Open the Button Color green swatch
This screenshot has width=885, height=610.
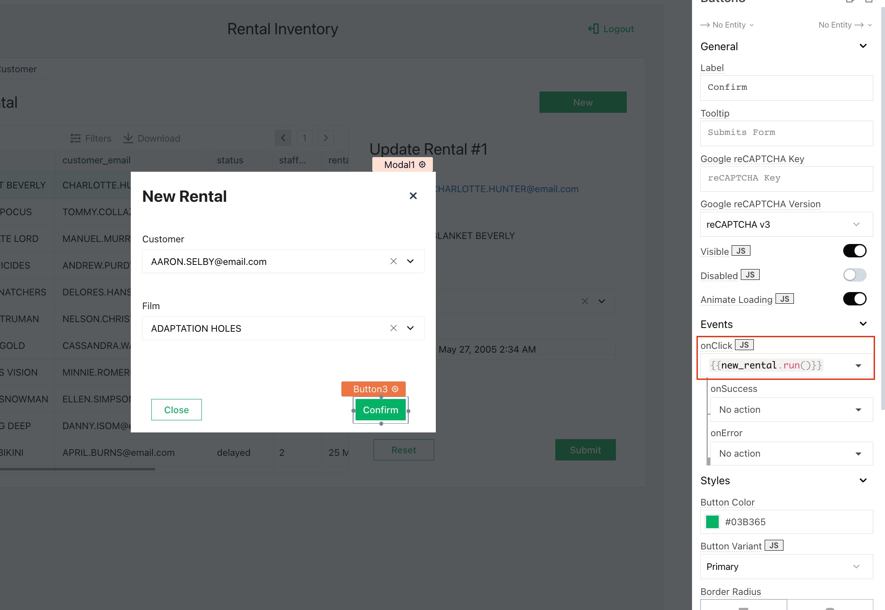(x=712, y=522)
